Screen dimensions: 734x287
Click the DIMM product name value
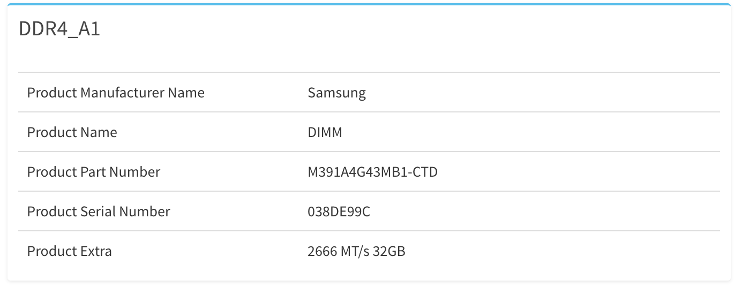click(x=325, y=132)
